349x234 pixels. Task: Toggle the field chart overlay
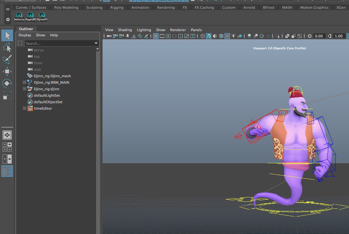(181, 36)
